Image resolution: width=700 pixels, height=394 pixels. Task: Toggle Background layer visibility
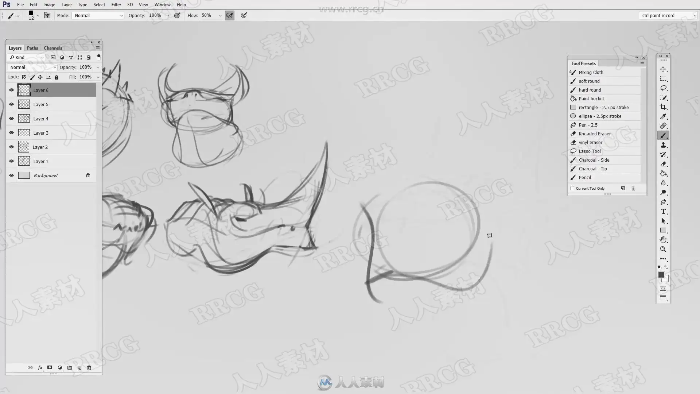(11, 175)
